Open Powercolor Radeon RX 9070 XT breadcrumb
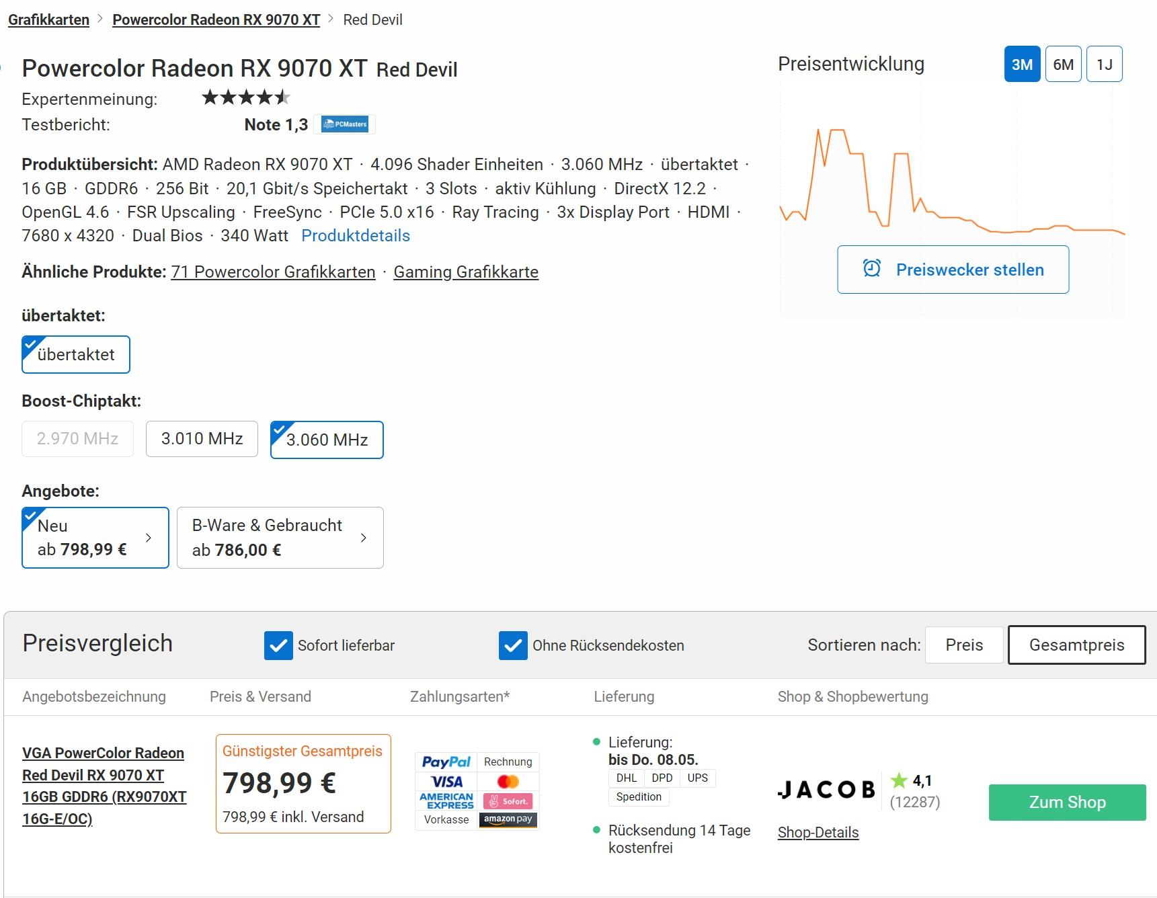This screenshot has height=898, width=1157. coord(216,19)
